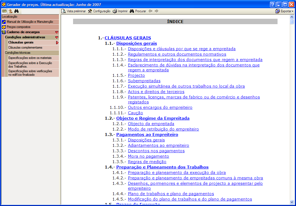Select Preços compostos in sidebar

[x=30, y=27]
